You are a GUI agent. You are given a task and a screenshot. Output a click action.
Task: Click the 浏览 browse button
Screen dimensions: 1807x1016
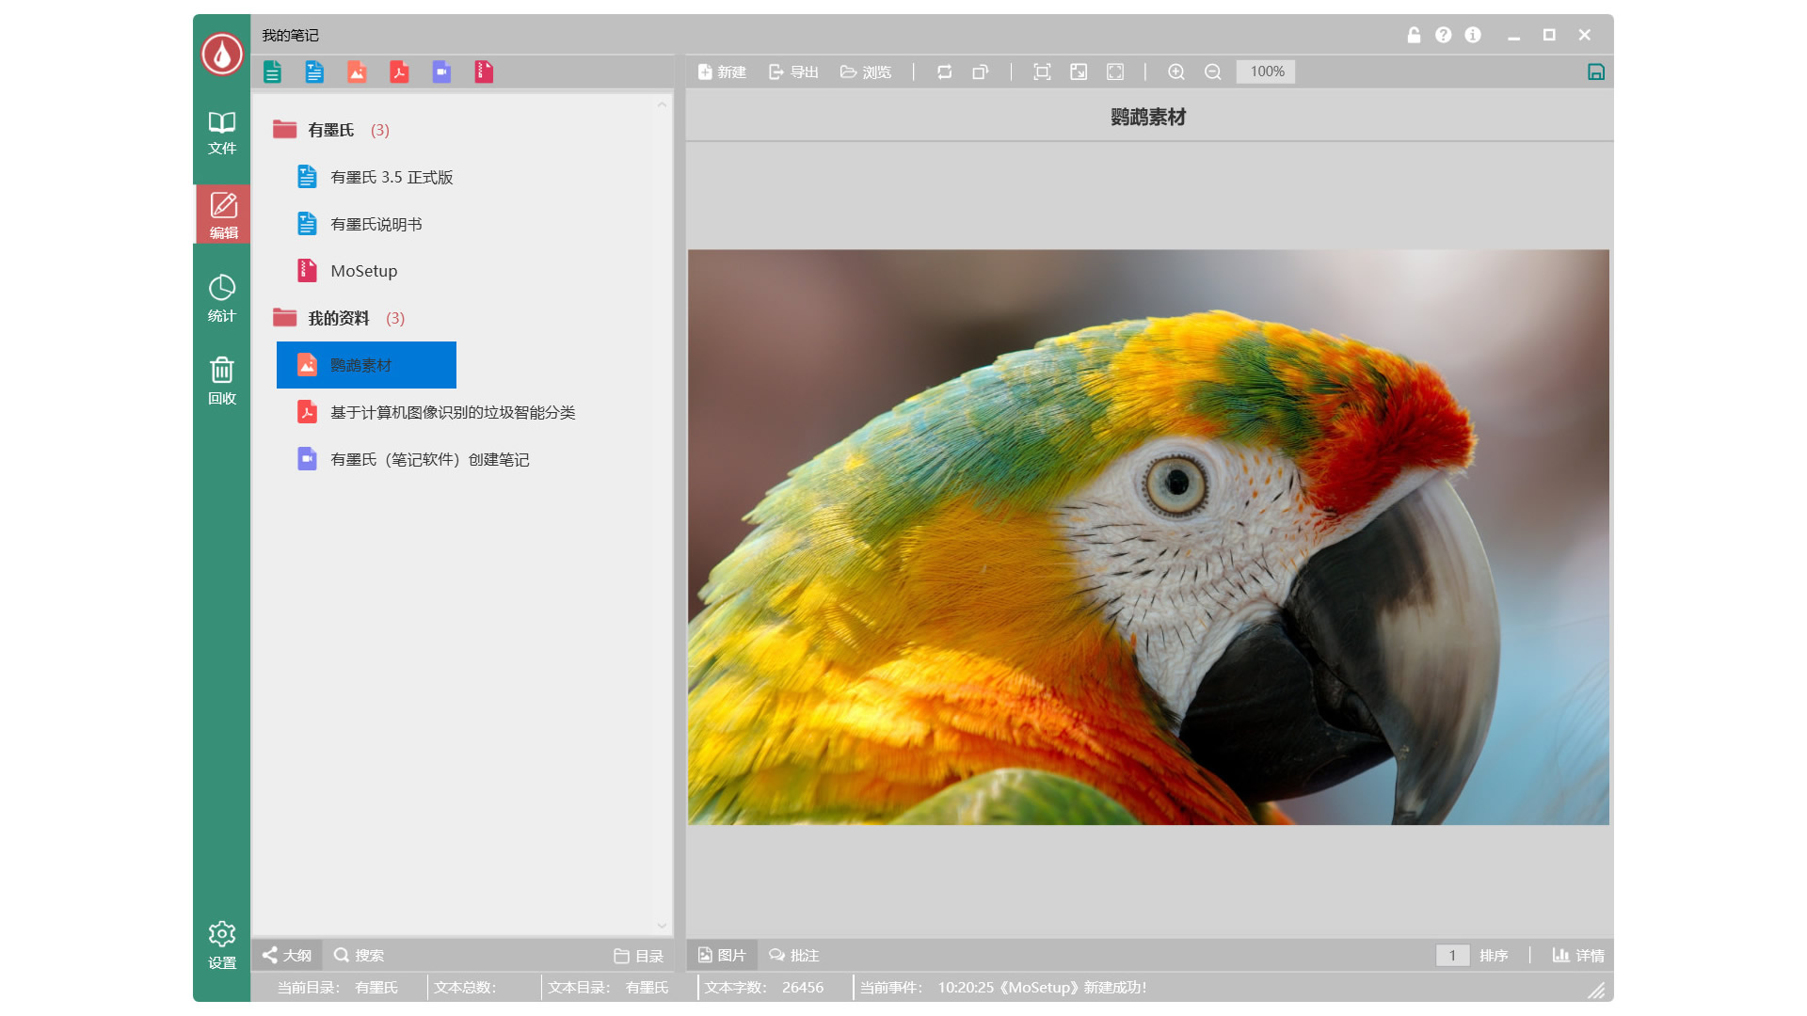[866, 71]
